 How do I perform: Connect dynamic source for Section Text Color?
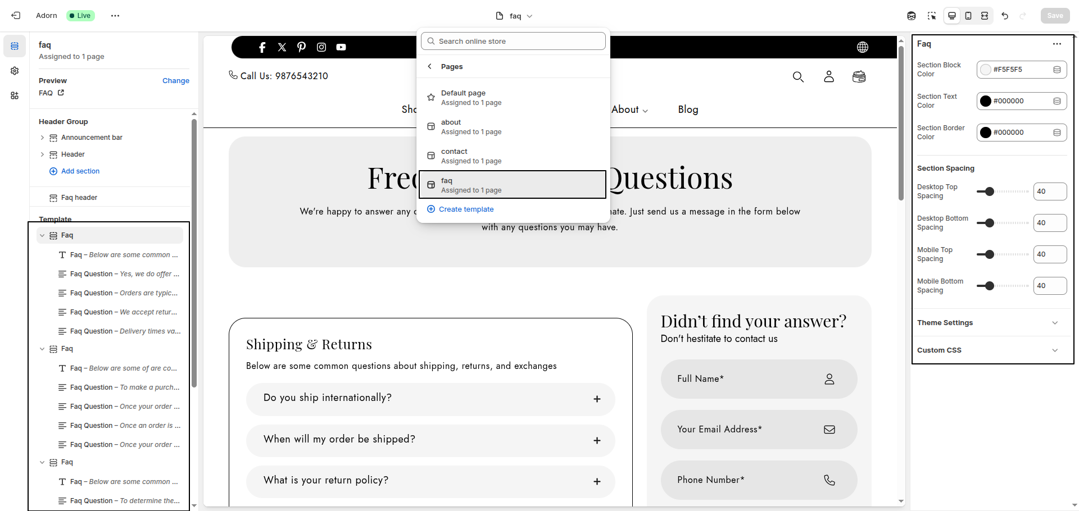1057,101
